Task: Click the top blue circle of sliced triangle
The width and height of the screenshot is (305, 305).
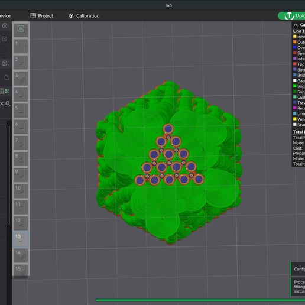Action: [168, 129]
